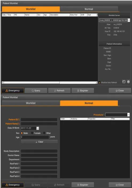Click the AE Title value KVIEW
Screen dimensions: 132x188
pos(116,28)
